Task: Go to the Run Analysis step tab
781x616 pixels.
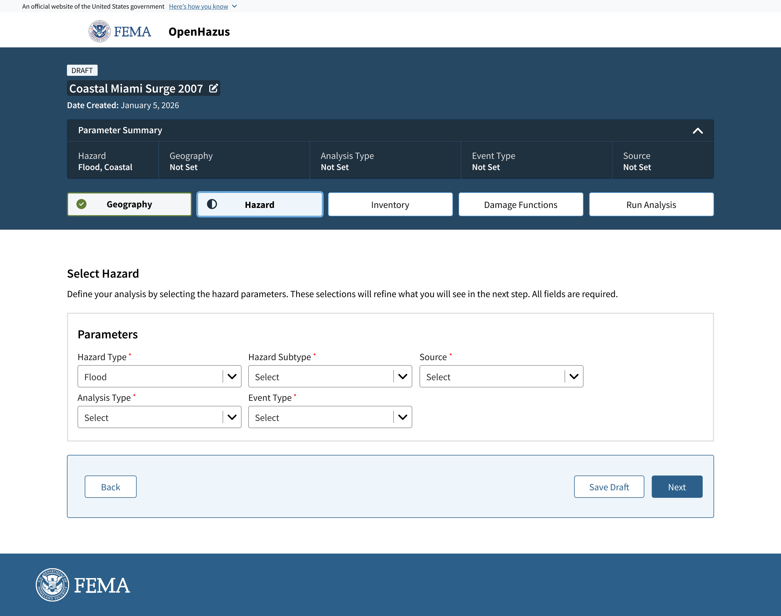Action: (651, 205)
